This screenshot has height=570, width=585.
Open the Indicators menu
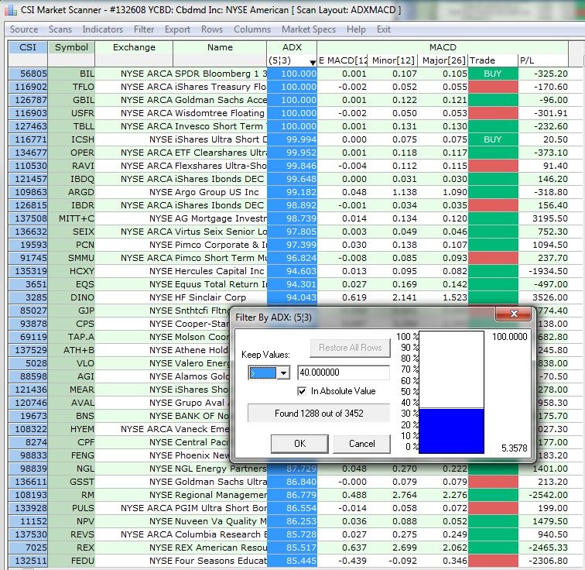pyautogui.click(x=102, y=29)
